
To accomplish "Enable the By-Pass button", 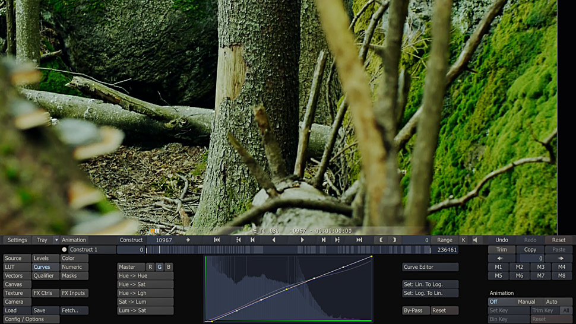I will point(415,310).
